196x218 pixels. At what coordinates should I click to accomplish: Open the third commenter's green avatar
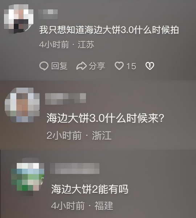click(x=28, y=177)
